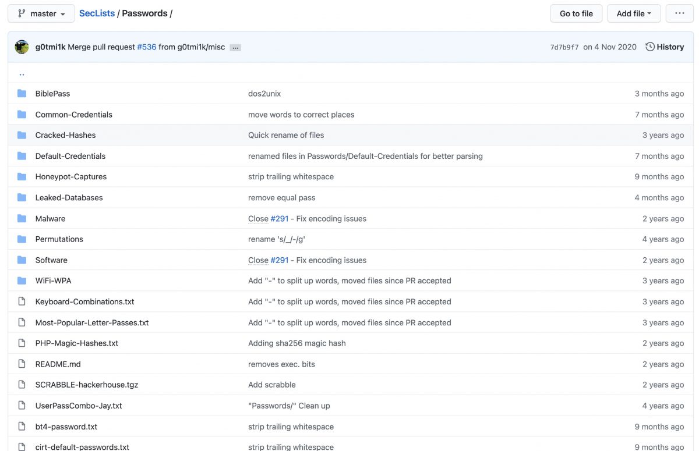Click the BiblePass folder icon

click(22, 94)
